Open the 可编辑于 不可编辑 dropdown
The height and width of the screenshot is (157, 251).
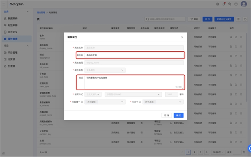105,102
